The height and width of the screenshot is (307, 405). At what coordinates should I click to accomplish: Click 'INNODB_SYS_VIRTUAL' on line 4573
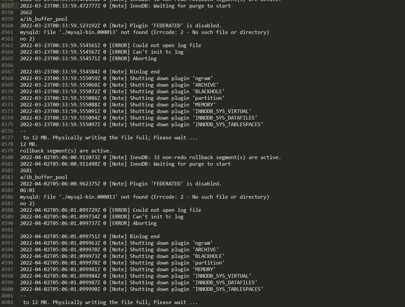(x=223, y=111)
